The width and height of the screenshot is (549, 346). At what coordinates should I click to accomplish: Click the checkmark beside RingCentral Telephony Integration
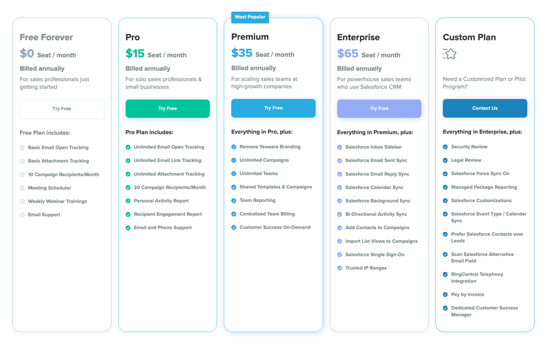click(x=445, y=274)
